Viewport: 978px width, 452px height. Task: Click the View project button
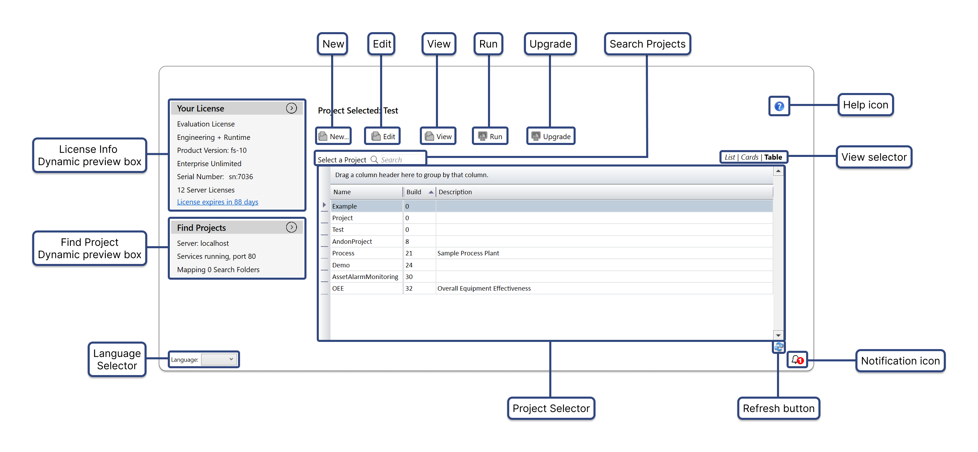(438, 136)
